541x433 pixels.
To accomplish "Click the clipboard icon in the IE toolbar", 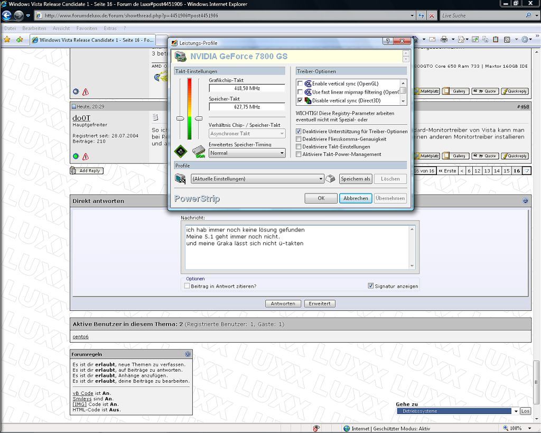I will 496,39.
